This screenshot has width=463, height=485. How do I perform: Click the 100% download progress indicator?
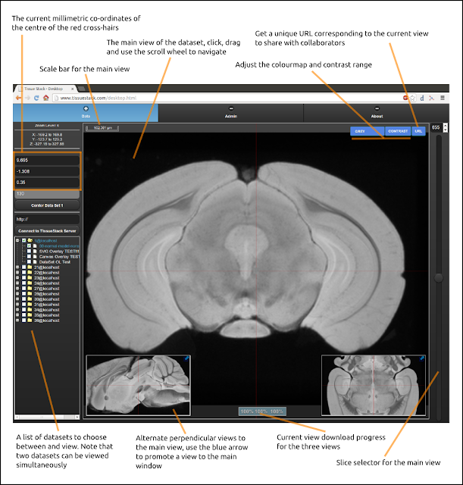pos(262,411)
